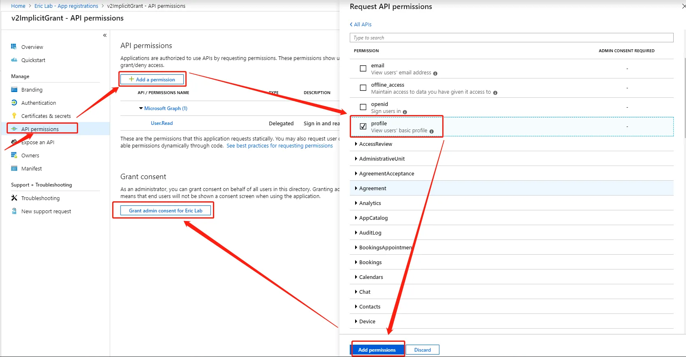Click the Branding icon in sidebar

pos(14,90)
